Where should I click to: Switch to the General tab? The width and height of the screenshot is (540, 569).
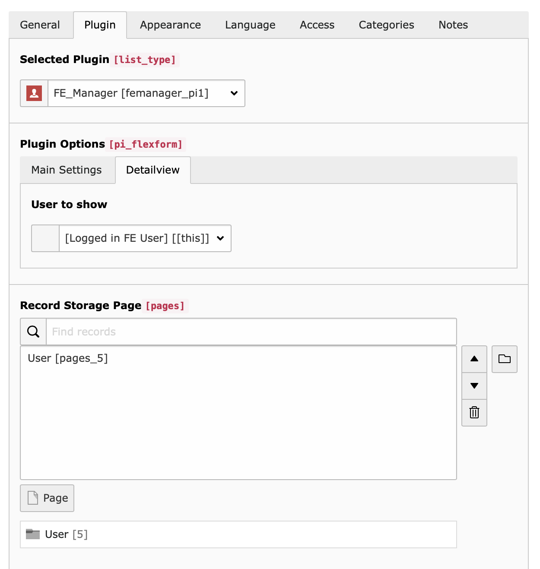(x=40, y=25)
